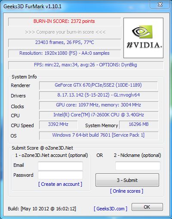The image size is (172, 219).
Task: Click the NVIDIA logo image
Action: coord(143,38)
